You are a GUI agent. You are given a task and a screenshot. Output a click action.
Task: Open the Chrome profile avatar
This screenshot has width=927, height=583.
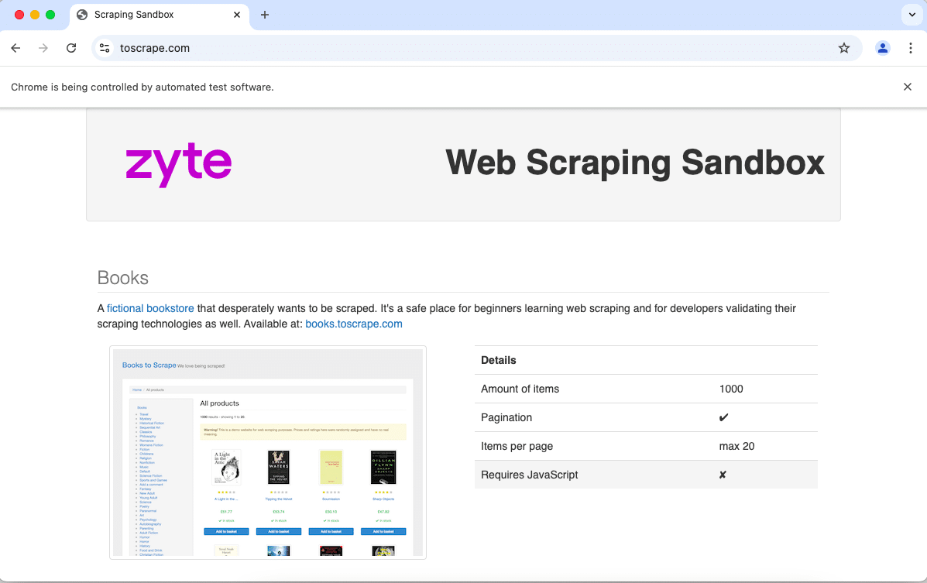click(883, 48)
